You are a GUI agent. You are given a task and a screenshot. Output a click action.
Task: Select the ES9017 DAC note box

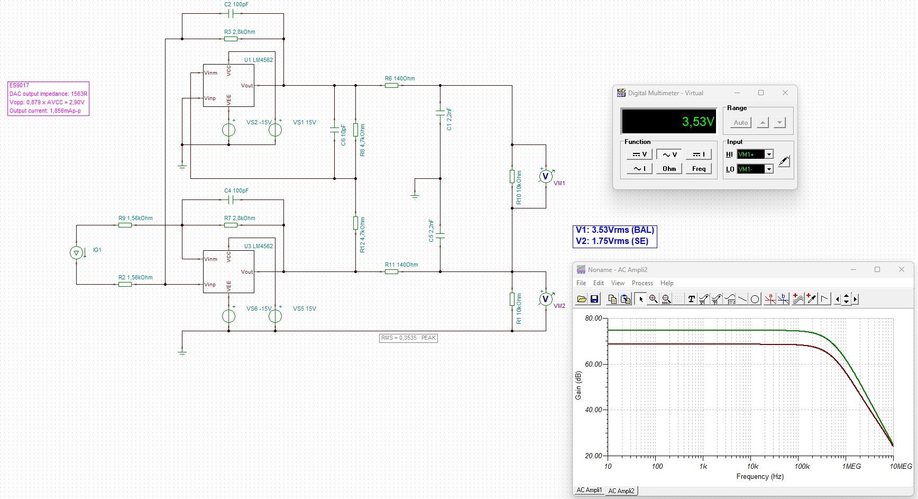48,98
